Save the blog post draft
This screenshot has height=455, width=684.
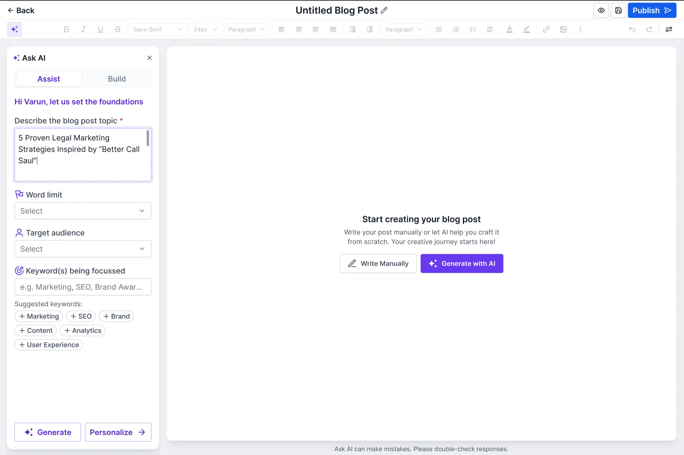pos(618,10)
